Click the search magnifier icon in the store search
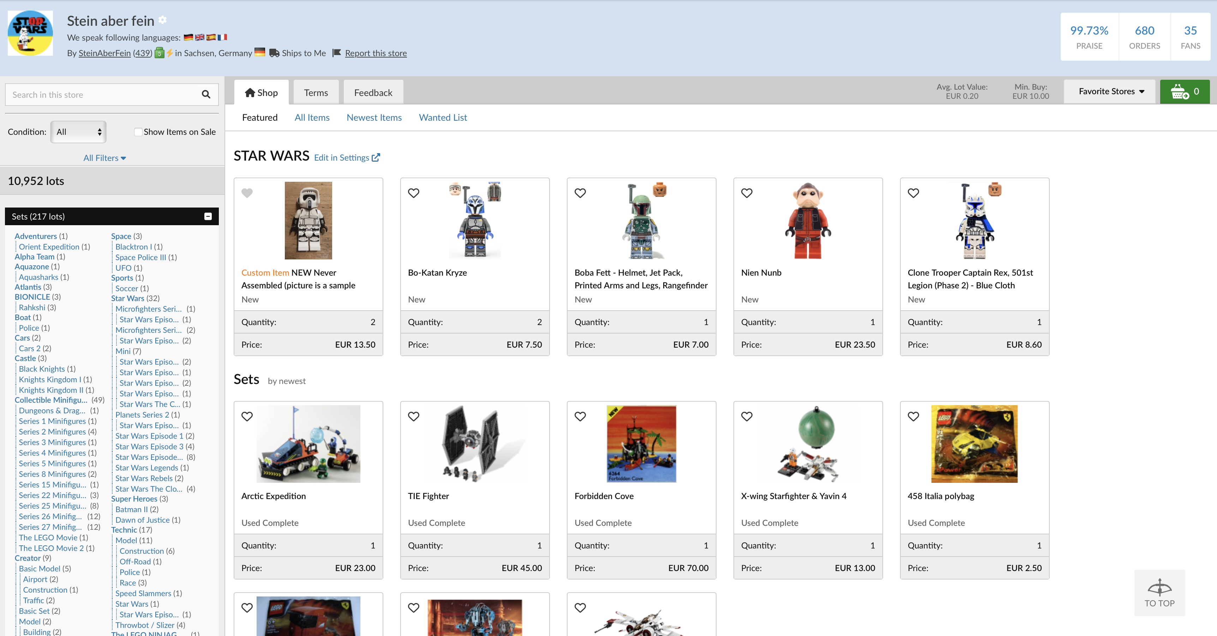This screenshot has height=636, width=1217. point(206,95)
